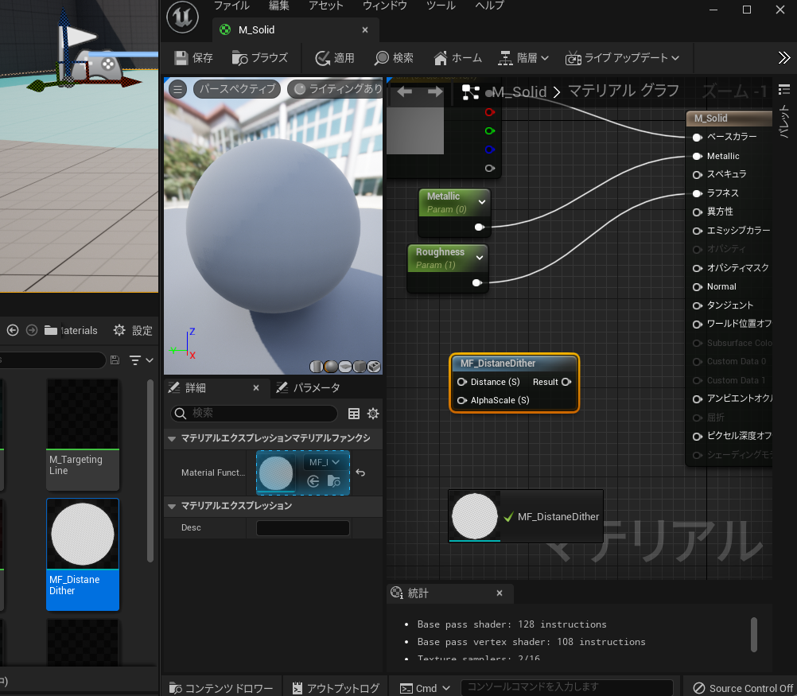The width and height of the screenshot is (797, 696).
Task: Click the console command input field
Action: click(x=567, y=688)
